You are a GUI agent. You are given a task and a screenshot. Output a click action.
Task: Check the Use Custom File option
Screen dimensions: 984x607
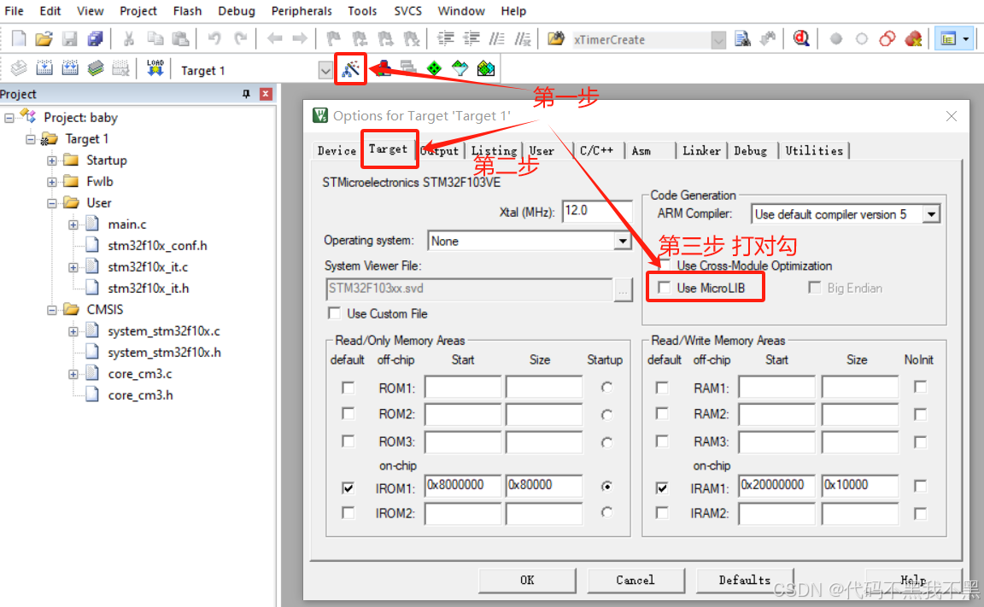pyautogui.click(x=335, y=313)
